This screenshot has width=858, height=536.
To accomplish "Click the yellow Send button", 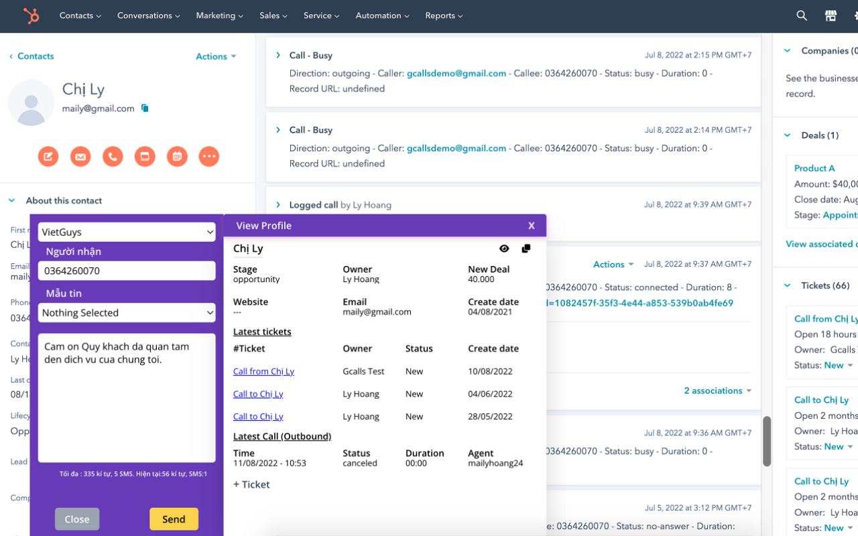I will coord(174,519).
